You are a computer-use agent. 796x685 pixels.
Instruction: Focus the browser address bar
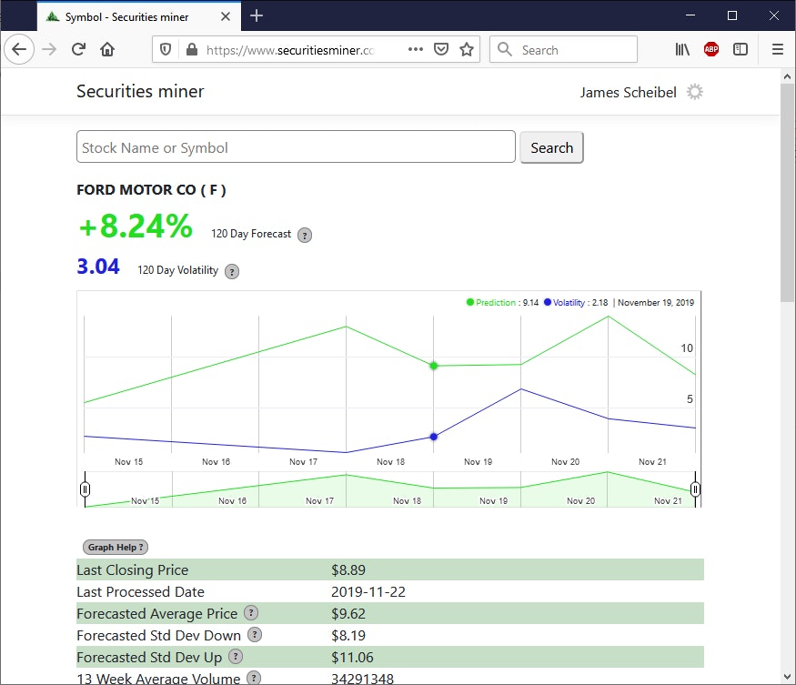pyautogui.click(x=290, y=50)
